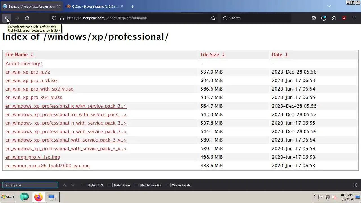Open the computer monitor taskbar icon

(x=52, y=197)
